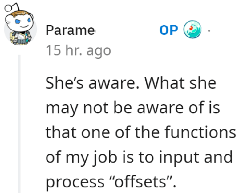Collapse the comment via the thread line
The width and height of the screenshot is (243, 193).
19,124
